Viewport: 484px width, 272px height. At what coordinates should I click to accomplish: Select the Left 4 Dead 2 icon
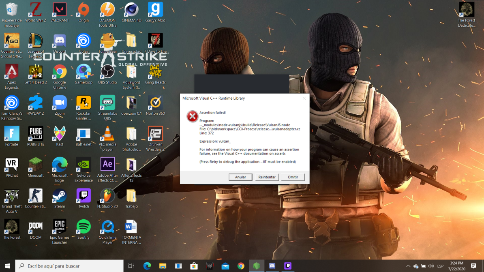(x=36, y=75)
